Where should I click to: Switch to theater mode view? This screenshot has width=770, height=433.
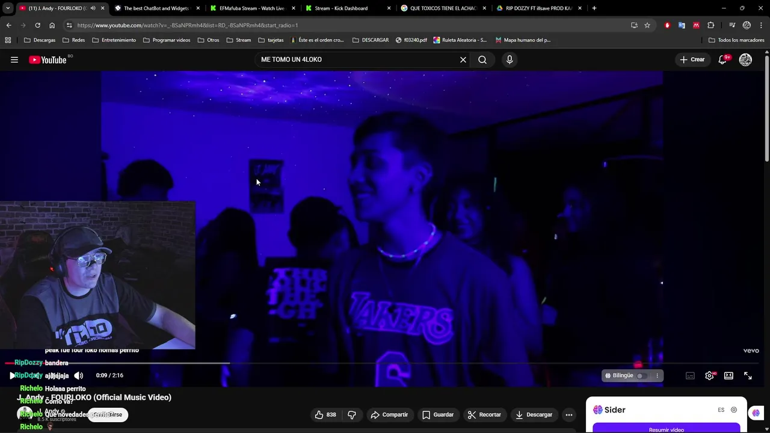click(728, 375)
